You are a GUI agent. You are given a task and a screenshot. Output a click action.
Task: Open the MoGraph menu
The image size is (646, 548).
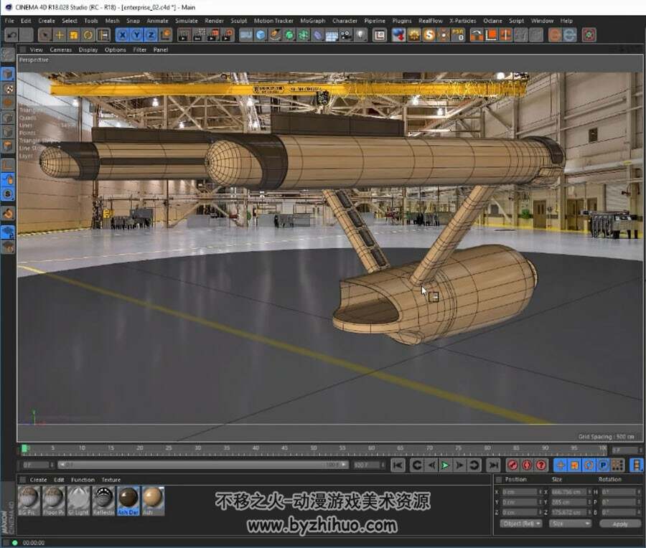(312, 21)
